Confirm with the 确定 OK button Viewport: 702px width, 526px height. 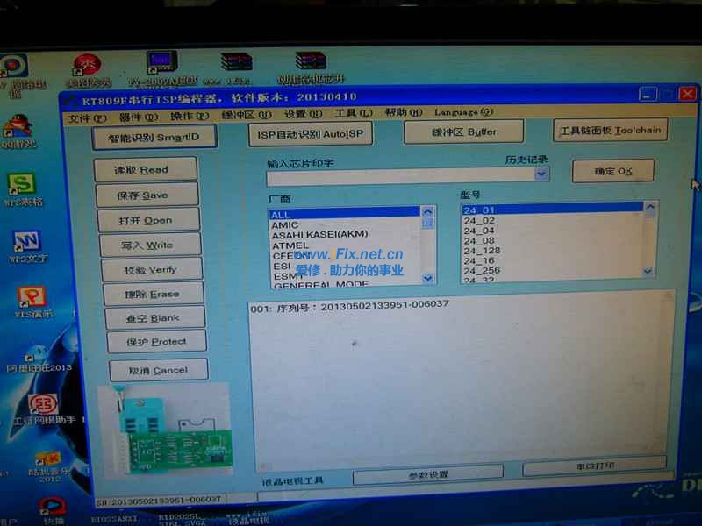pos(612,169)
